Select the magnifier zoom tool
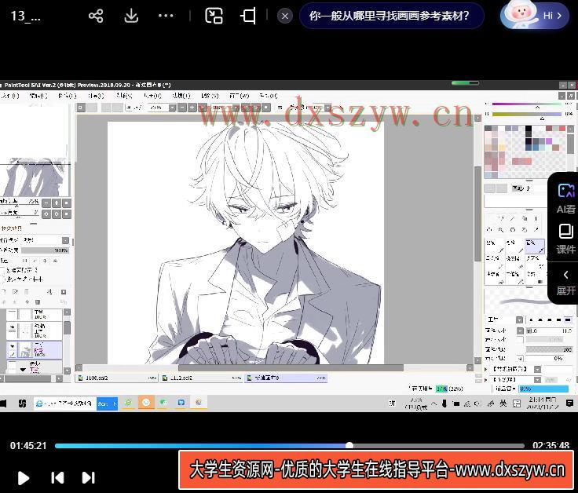 click(x=500, y=229)
